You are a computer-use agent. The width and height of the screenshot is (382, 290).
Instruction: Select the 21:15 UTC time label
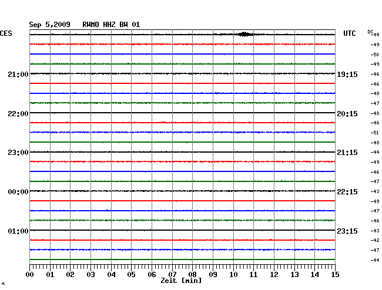point(347,153)
